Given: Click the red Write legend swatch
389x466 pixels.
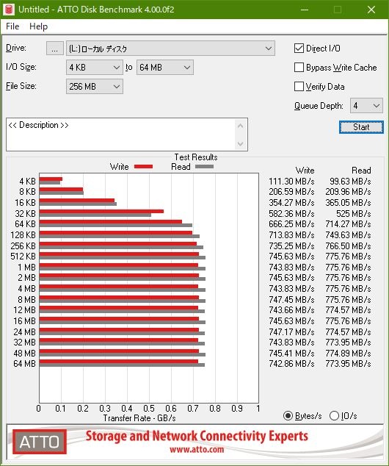Looking at the screenshot, I should coord(143,167).
